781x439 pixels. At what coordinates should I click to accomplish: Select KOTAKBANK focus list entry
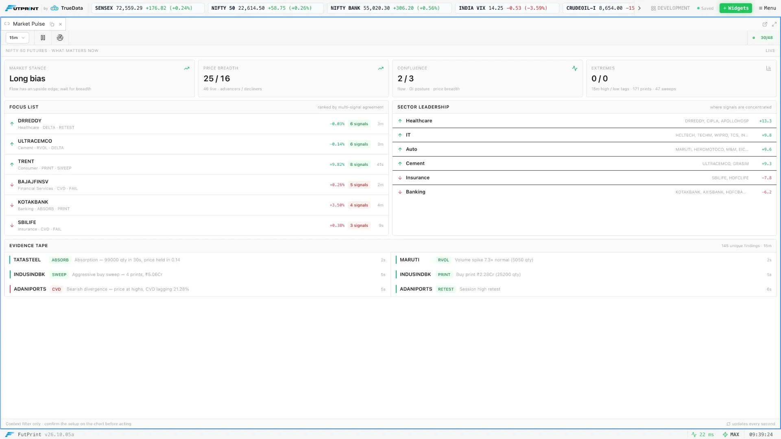[196, 205]
